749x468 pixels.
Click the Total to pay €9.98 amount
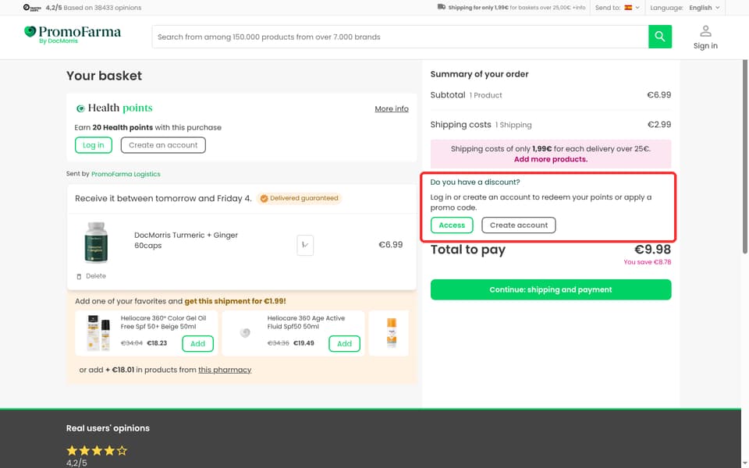click(x=652, y=250)
